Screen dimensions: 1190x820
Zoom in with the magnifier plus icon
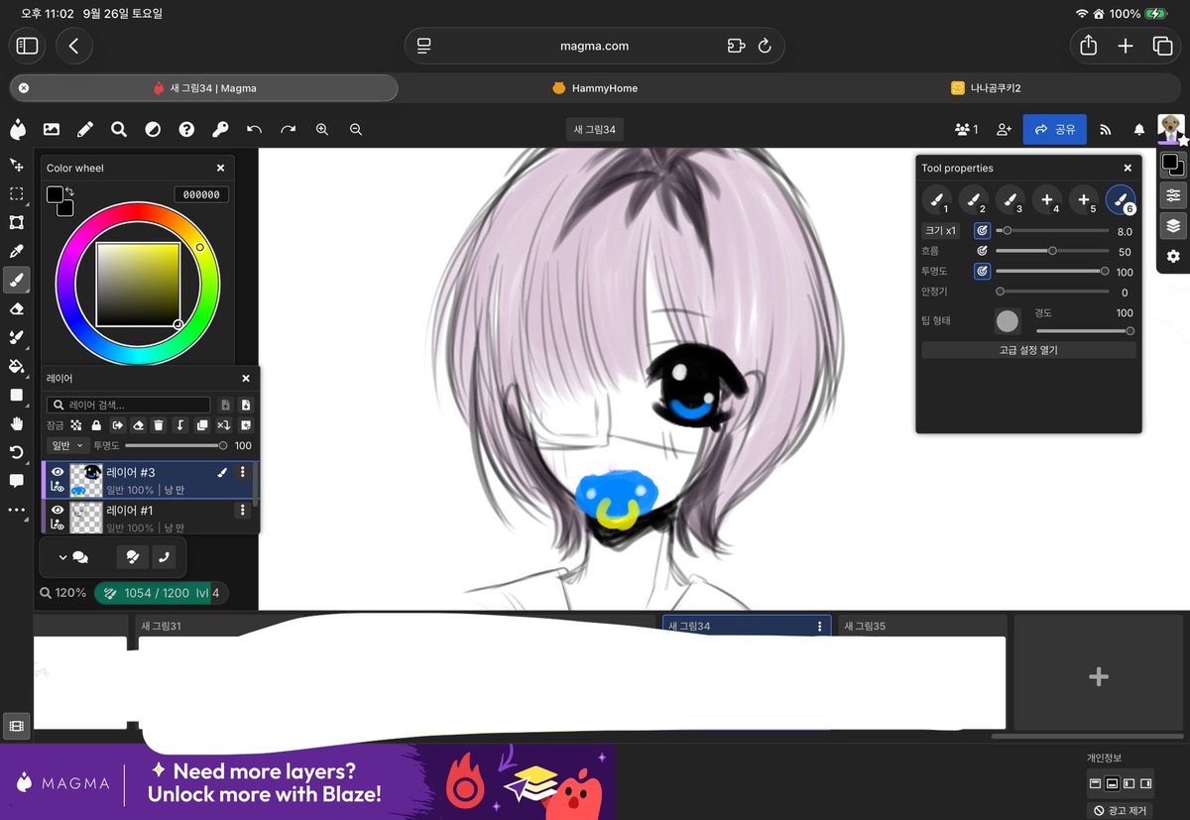(x=322, y=129)
